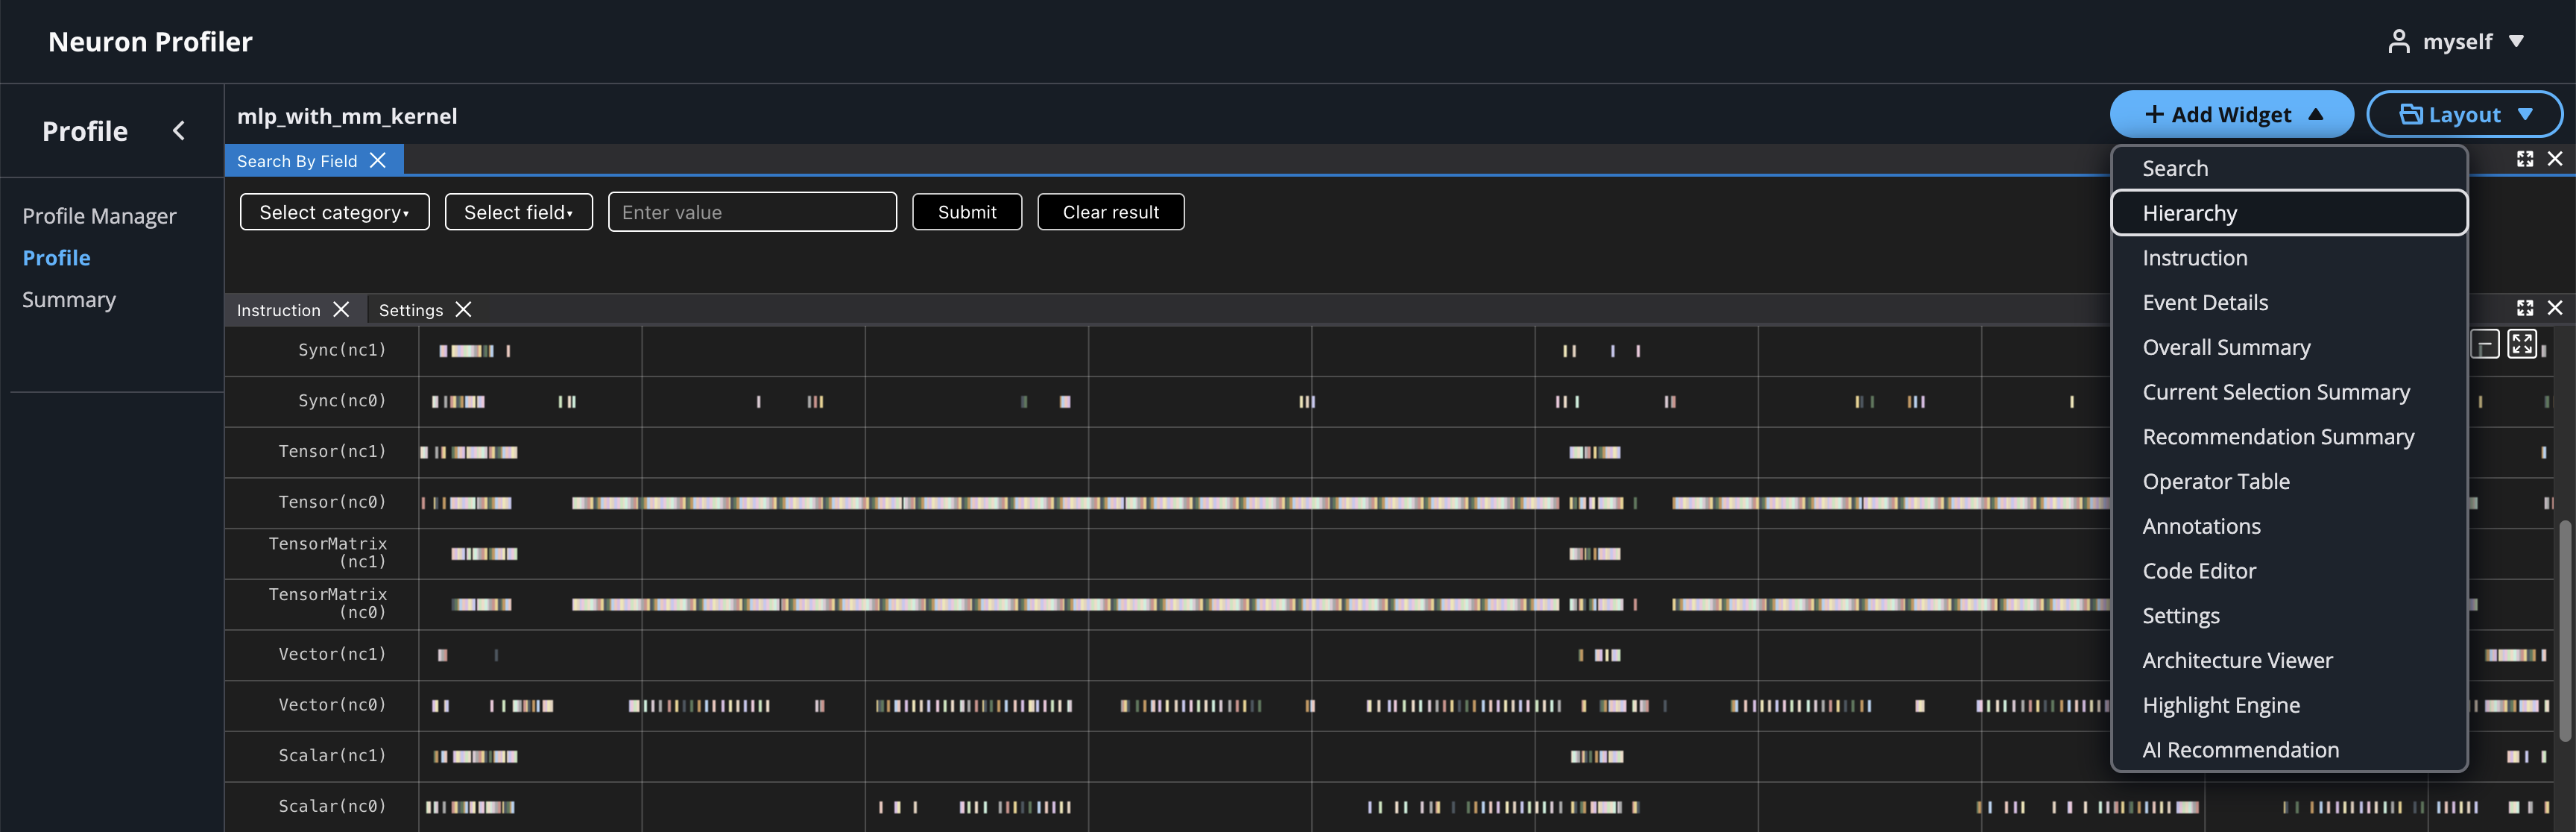Click the timeline fullscreen arrows button

pos(2521,344)
